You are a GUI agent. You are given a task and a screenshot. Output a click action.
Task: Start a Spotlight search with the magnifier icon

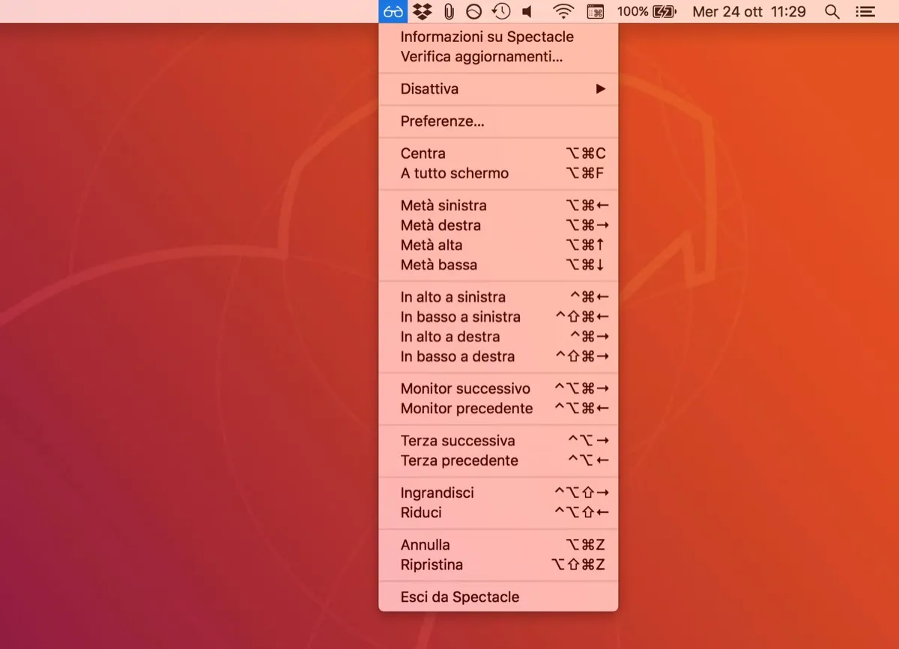pos(832,11)
